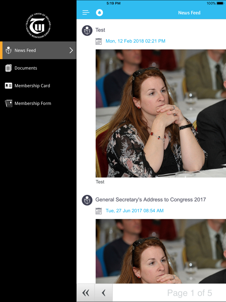
Task: Open Membership Form menu item
Action: pos(38,103)
